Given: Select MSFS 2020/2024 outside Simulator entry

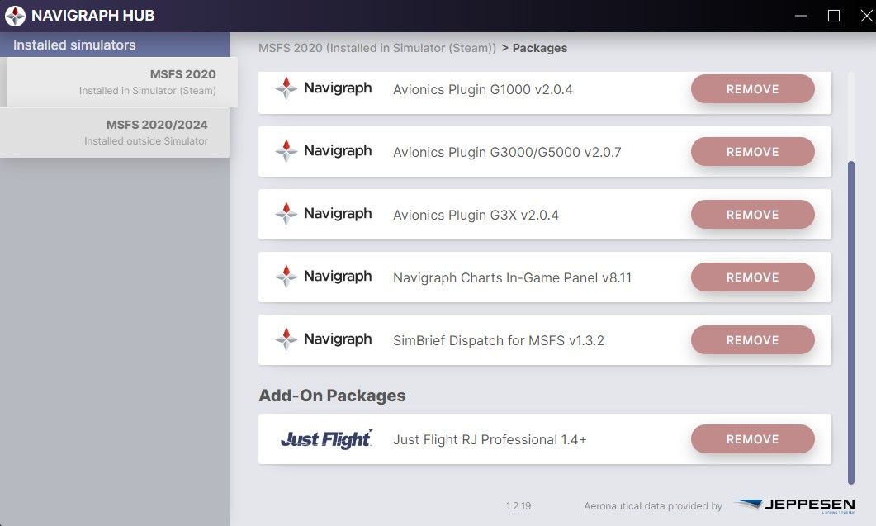Looking at the screenshot, I should [116, 132].
